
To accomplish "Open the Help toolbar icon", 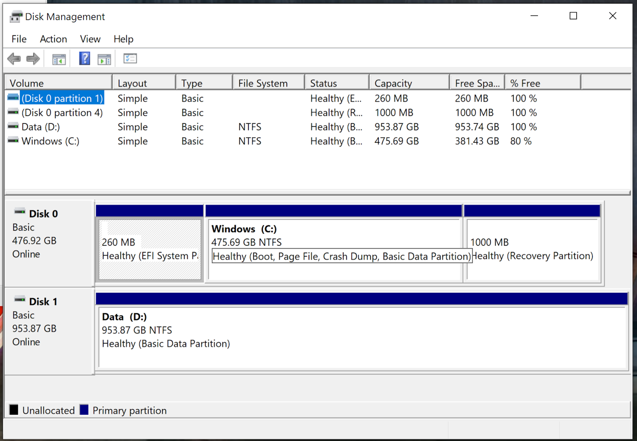I will coord(85,59).
